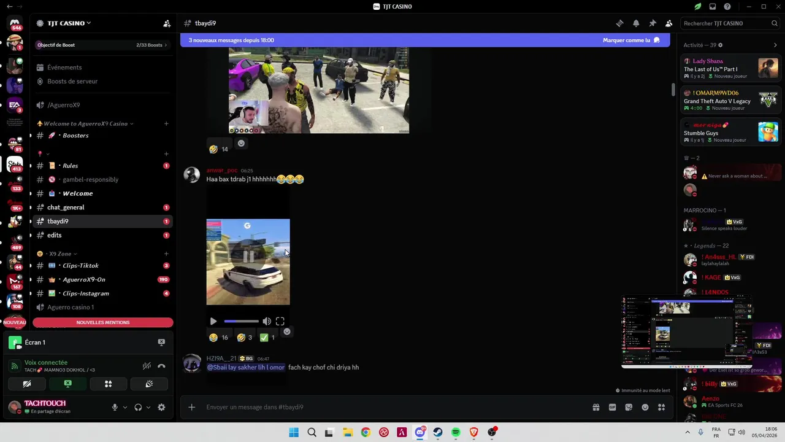Open the Help icon in title bar

click(727, 7)
